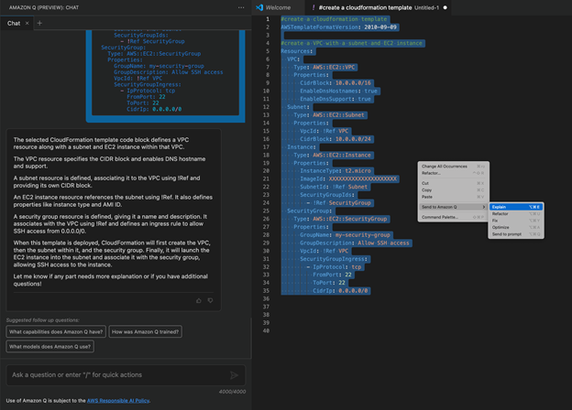Add a new chat tab

pos(39,23)
